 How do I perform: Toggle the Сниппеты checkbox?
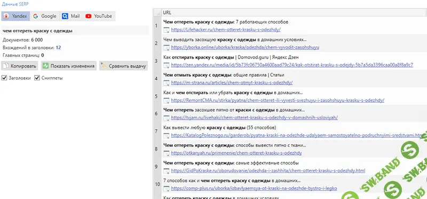(x=37, y=78)
